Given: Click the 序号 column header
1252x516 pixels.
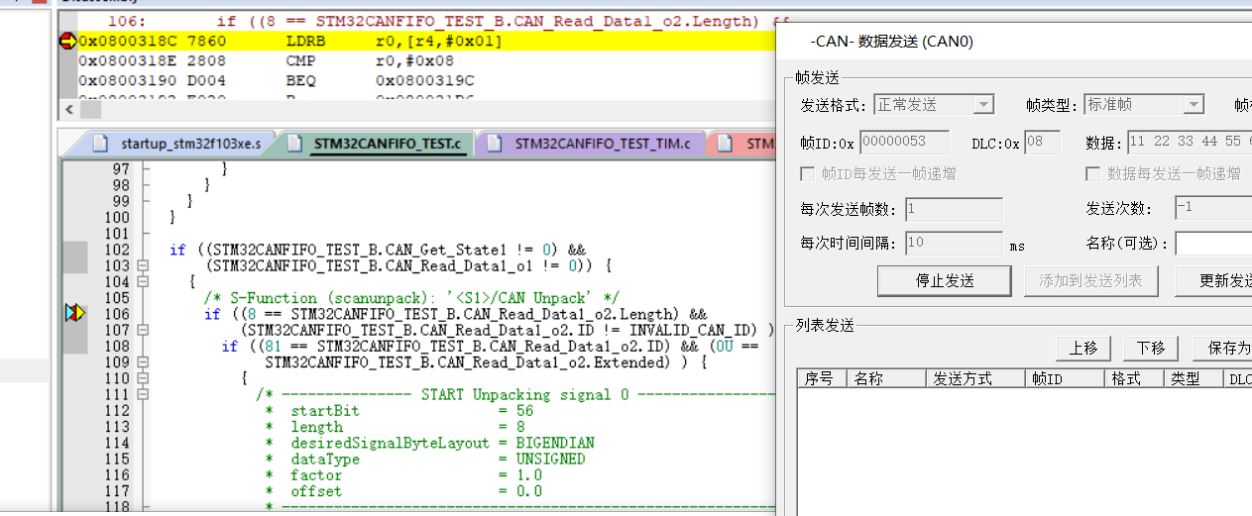Looking at the screenshot, I should tap(822, 378).
